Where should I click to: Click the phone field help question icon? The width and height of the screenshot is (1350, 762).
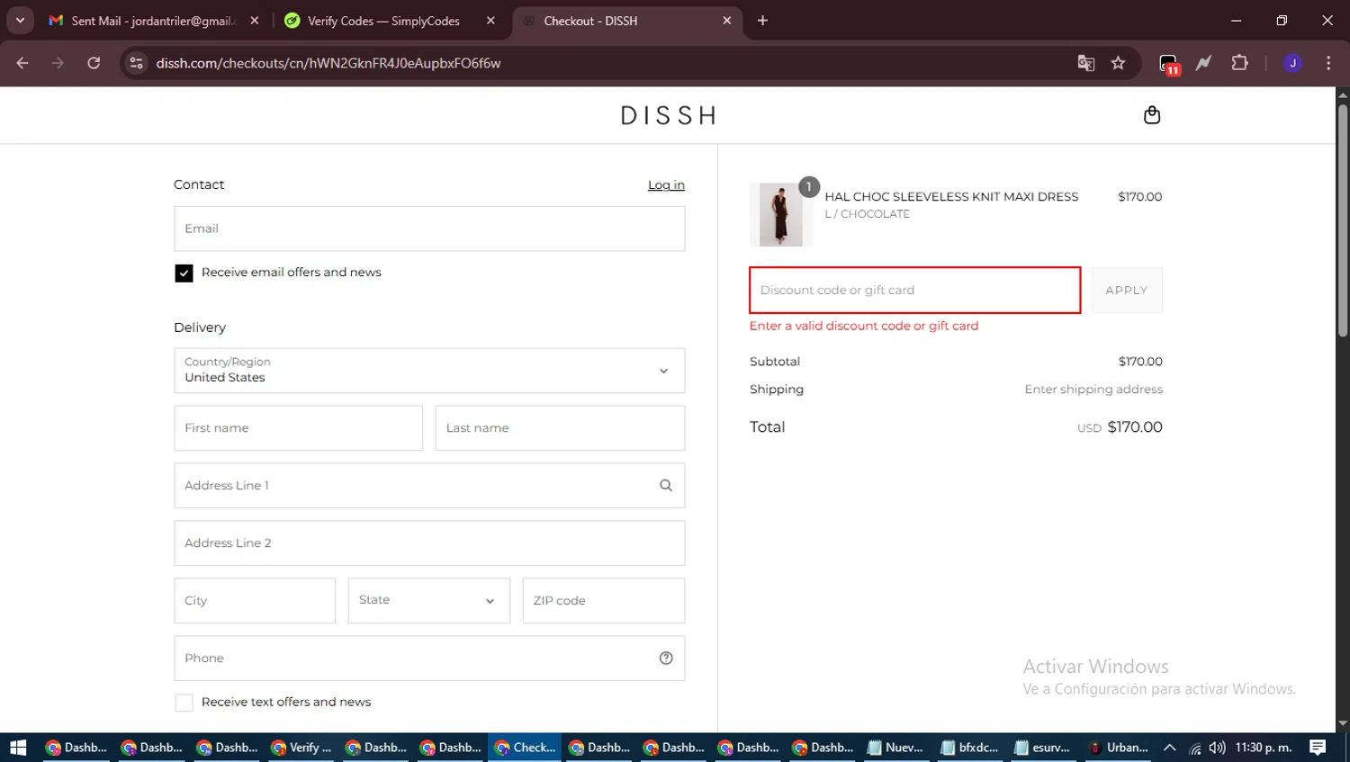click(x=666, y=659)
